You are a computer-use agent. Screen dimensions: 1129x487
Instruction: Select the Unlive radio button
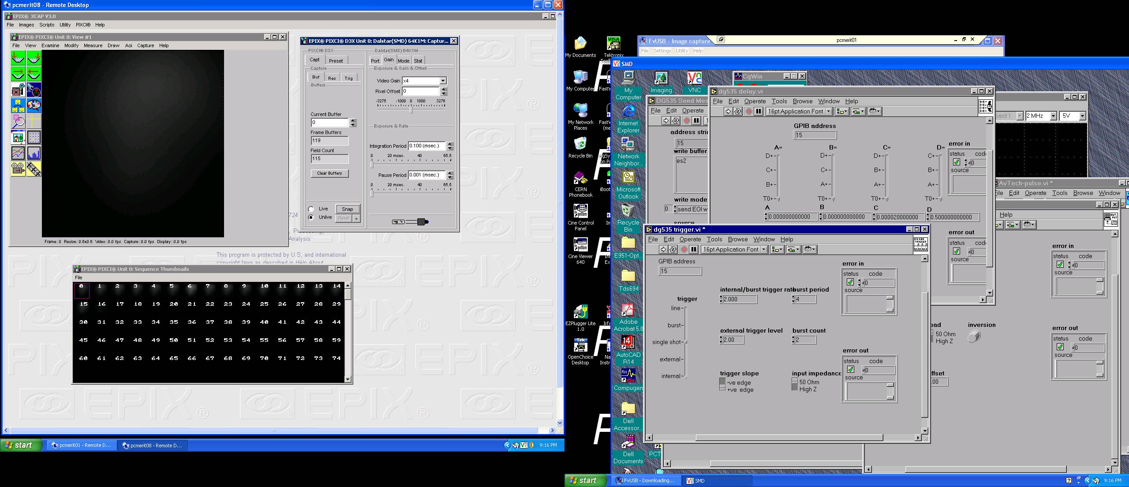[x=311, y=217]
